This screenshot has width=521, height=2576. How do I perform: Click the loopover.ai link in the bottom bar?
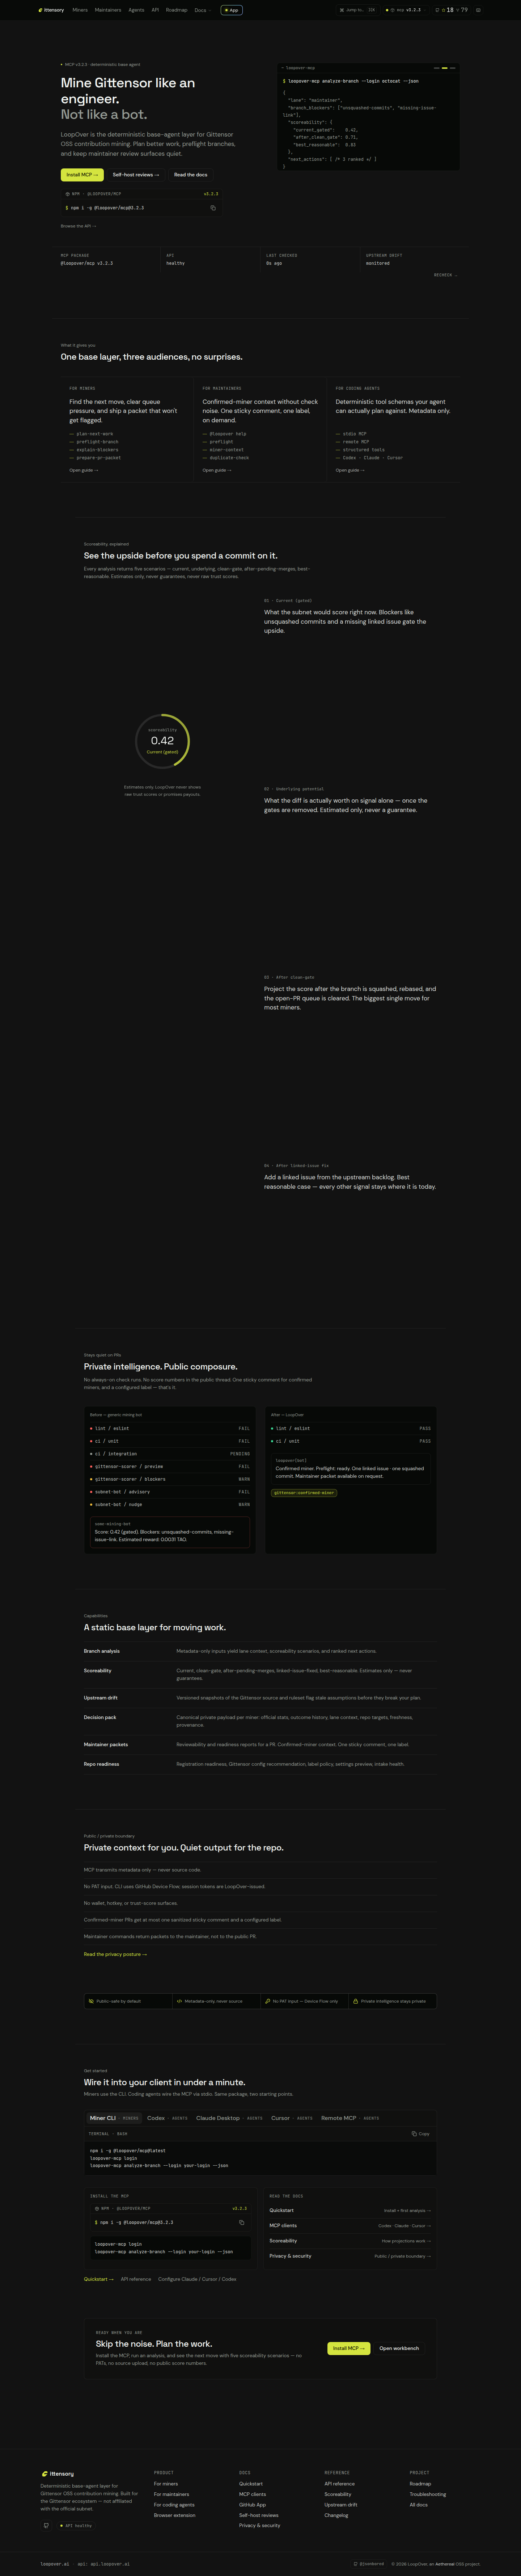55,2564
